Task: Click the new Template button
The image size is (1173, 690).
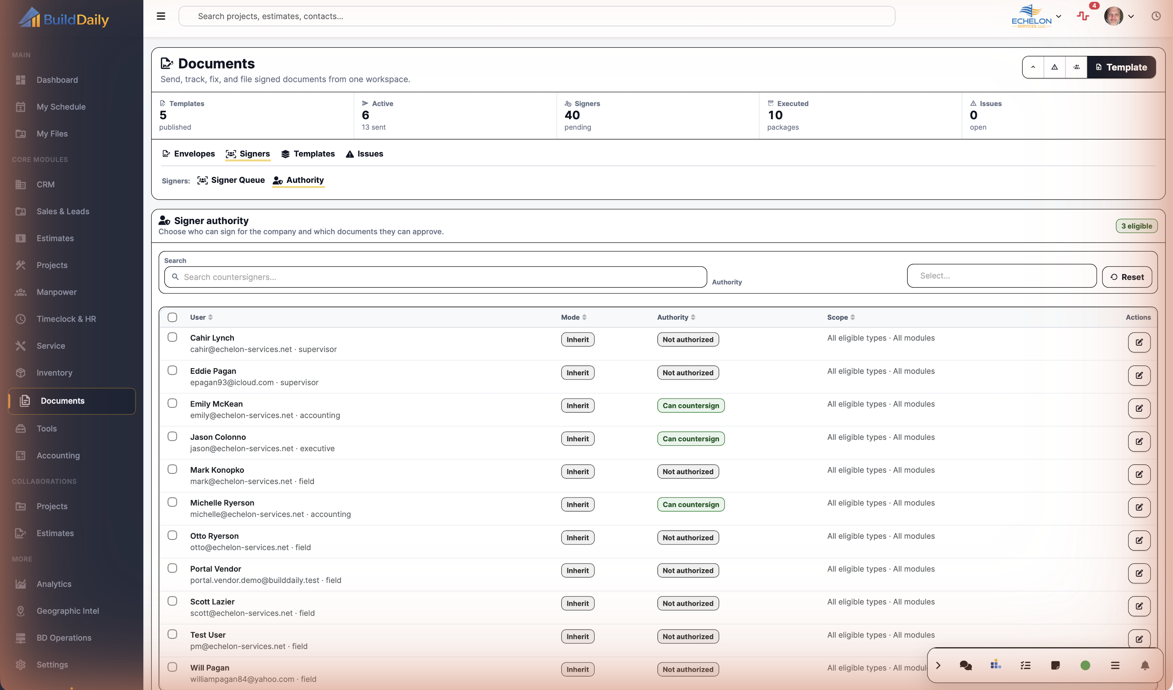Action: point(1121,67)
